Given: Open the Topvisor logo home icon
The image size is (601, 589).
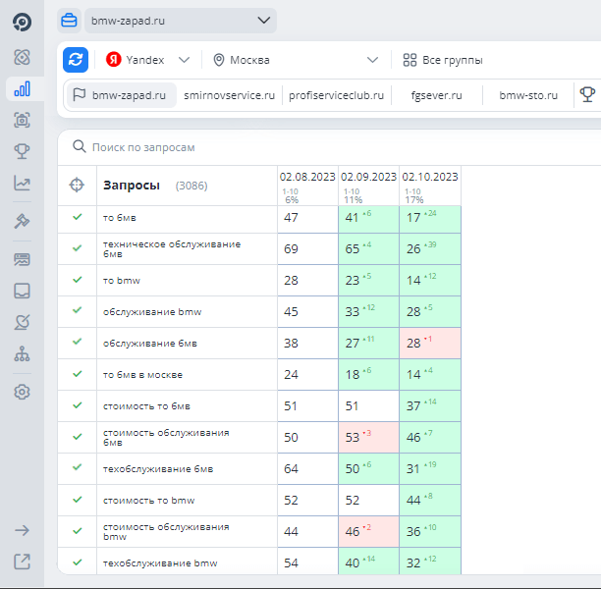Looking at the screenshot, I should (x=22, y=22).
